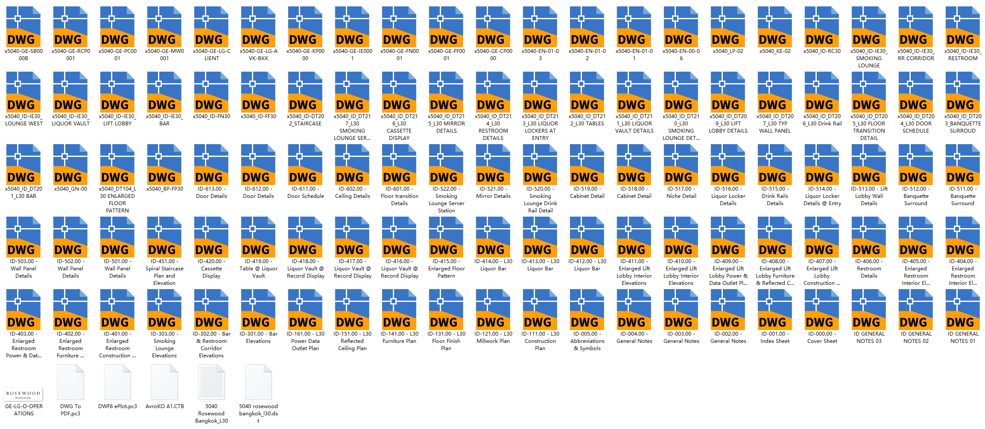Viewport: 985px width, 429px height.
Task: Select the ID-602.00 Ceiling Details file icon
Action: tap(352, 164)
